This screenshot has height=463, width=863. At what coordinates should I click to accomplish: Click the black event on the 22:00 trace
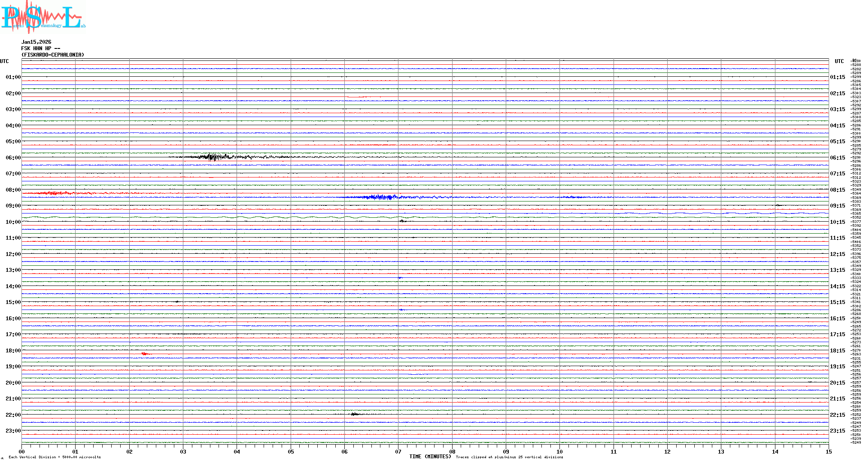354,414
